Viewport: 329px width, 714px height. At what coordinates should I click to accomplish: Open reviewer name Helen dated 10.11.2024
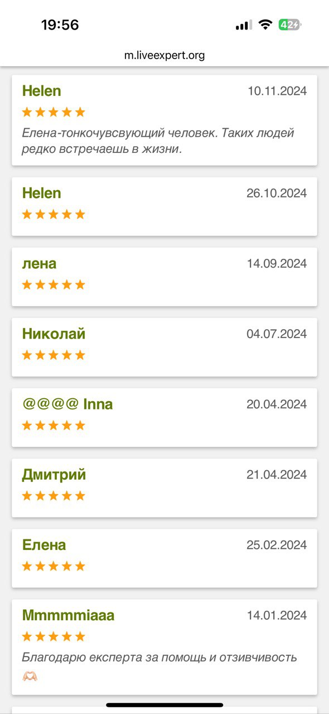[x=41, y=91]
